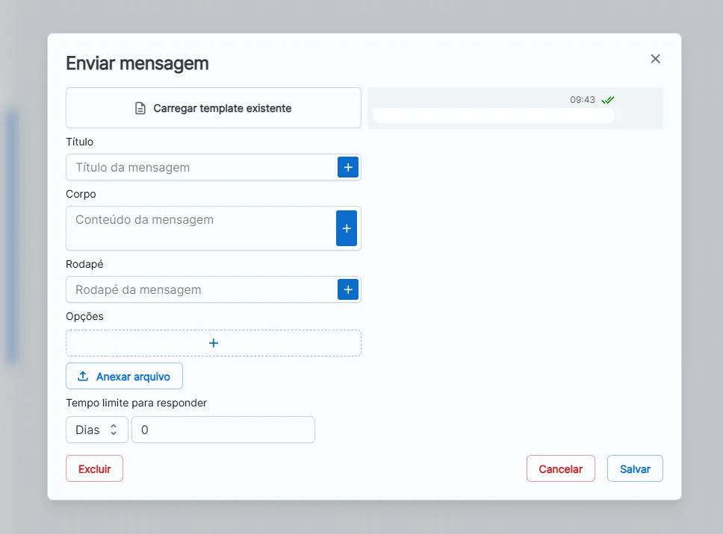The width and height of the screenshot is (723, 534).
Task: Click the document icon in Carregar template
Action: pyautogui.click(x=140, y=108)
